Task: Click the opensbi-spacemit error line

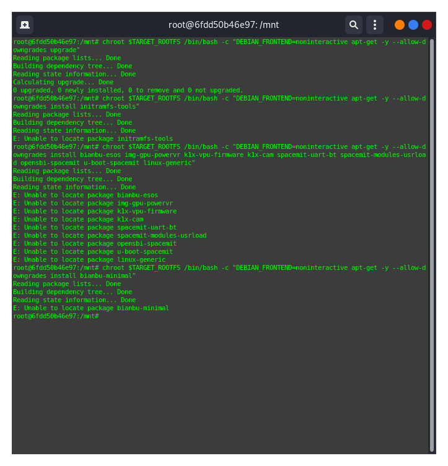Action: 95,243
